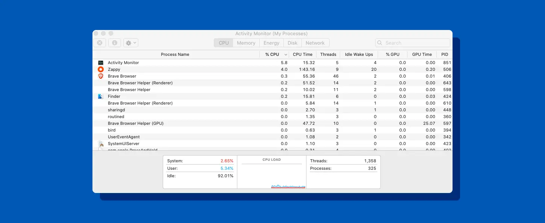This screenshot has width=545, height=223.
Task: Click the orange Zappy app icon
Action: [100, 69]
